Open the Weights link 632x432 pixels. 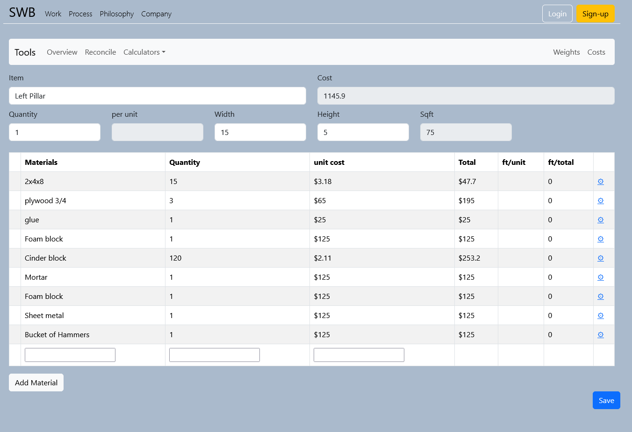tap(566, 52)
